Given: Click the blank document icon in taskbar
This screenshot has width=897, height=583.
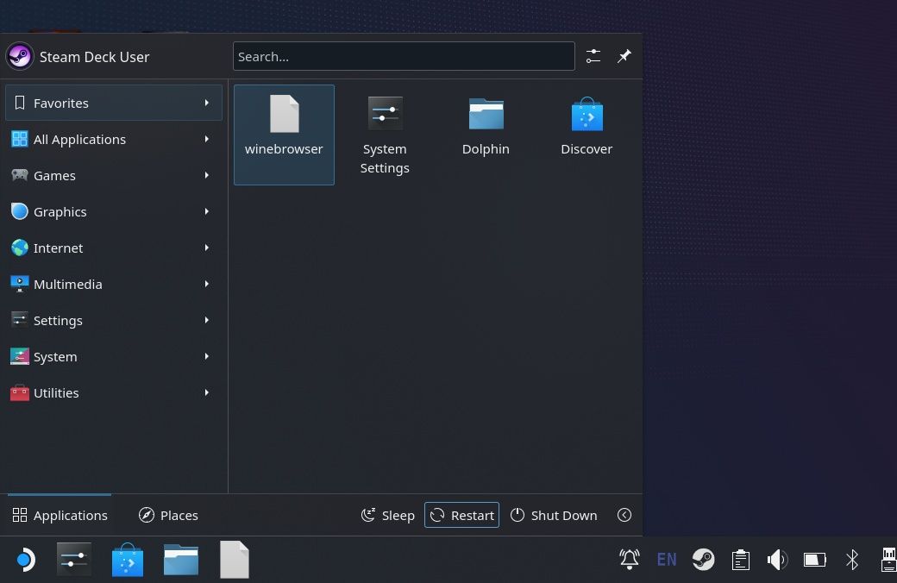Looking at the screenshot, I should tap(235, 560).
